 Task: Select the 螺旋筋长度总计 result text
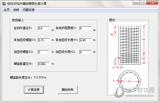click(28, 77)
